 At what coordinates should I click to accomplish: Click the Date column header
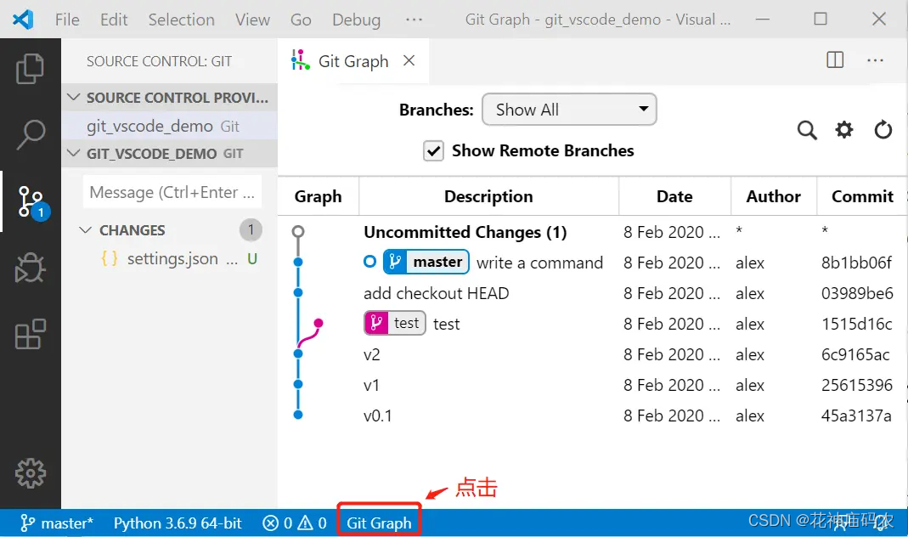point(674,196)
